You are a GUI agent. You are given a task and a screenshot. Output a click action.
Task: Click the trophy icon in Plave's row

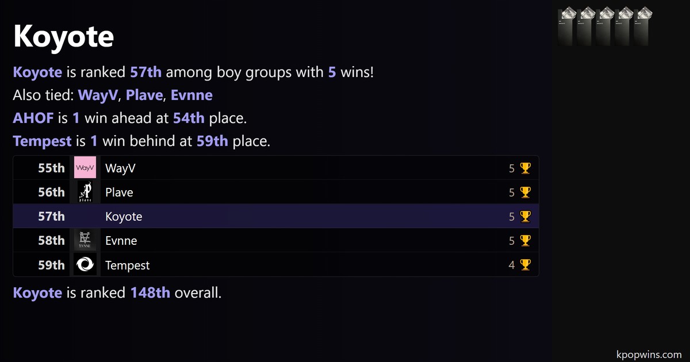pos(525,192)
